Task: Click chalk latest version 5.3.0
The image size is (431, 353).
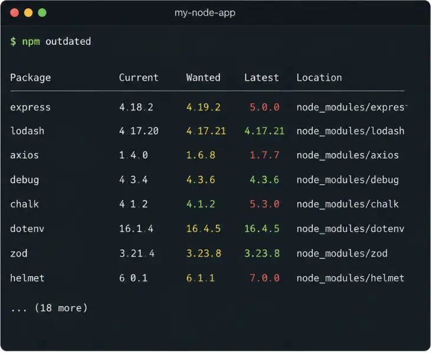Action: (x=264, y=204)
